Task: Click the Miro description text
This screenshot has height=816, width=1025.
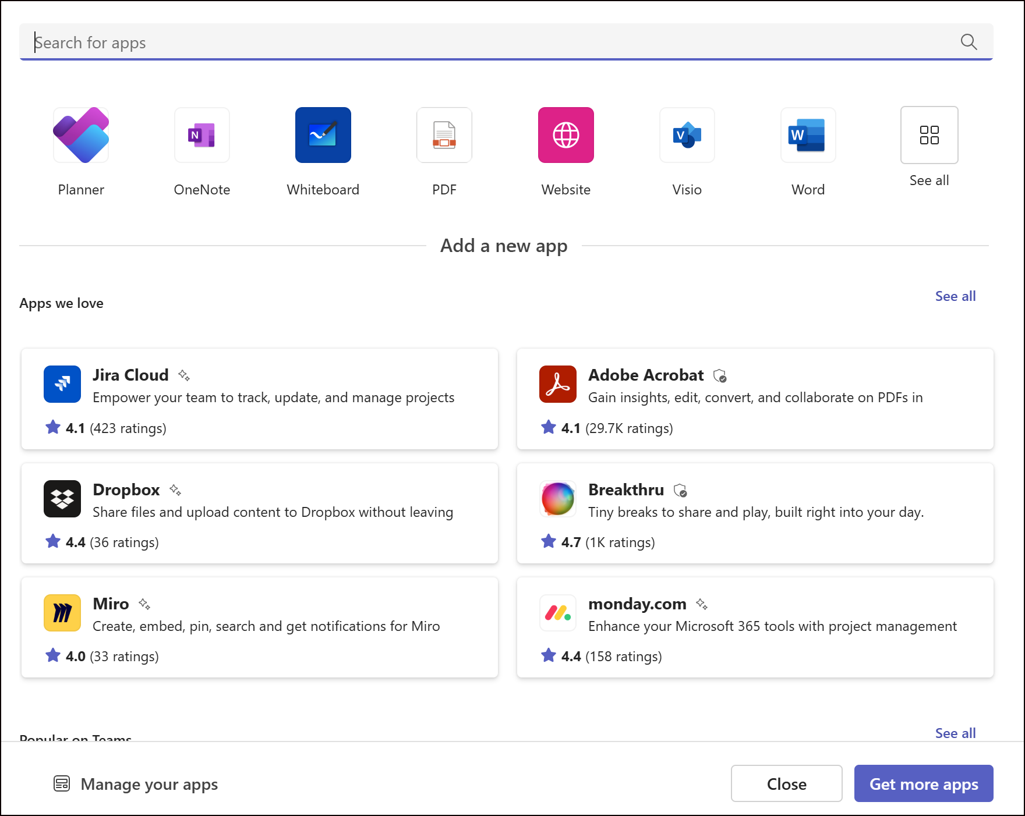Action: tap(266, 626)
